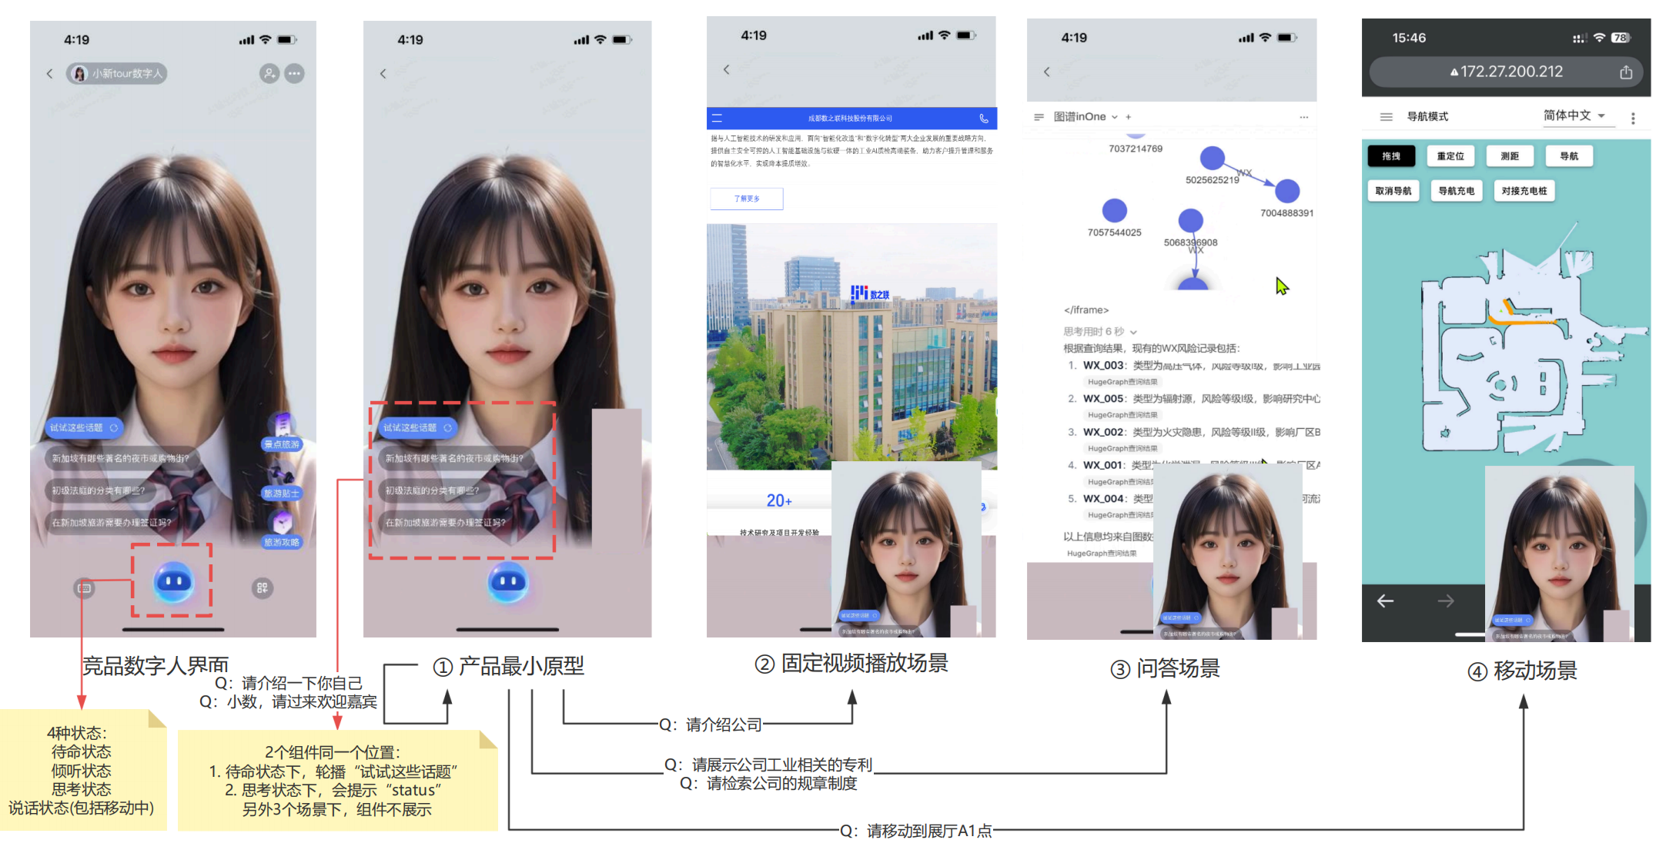
Task: Expand the 图谱inOne dropdown chevron
Action: click(1114, 117)
